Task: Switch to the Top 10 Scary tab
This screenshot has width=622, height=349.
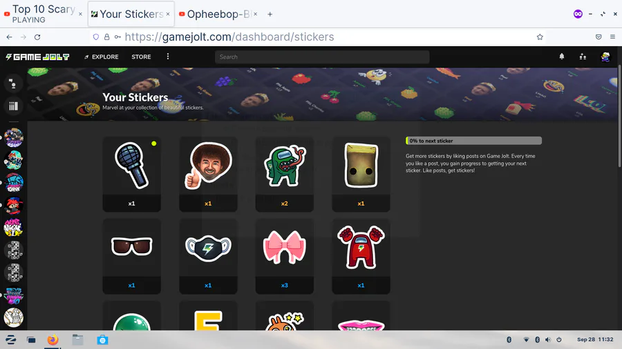Action: click(x=43, y=14)
